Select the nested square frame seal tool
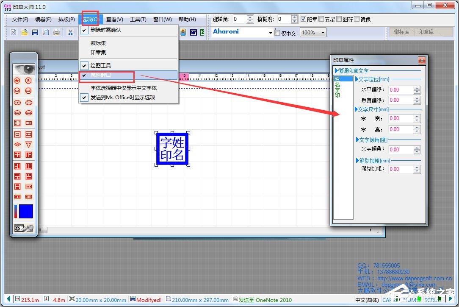459x307 pixels. point(17,134)
